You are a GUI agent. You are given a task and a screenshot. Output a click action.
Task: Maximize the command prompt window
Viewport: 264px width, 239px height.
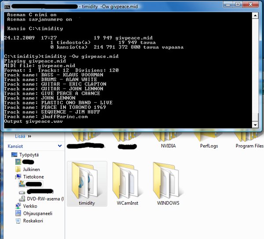click(238, 5)
